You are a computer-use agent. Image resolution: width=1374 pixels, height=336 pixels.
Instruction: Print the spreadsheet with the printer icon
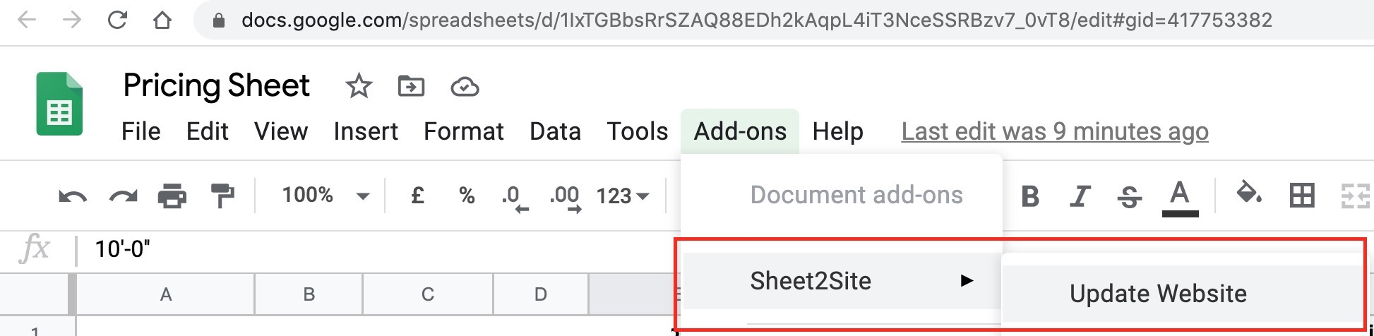(x=172, y=196)
